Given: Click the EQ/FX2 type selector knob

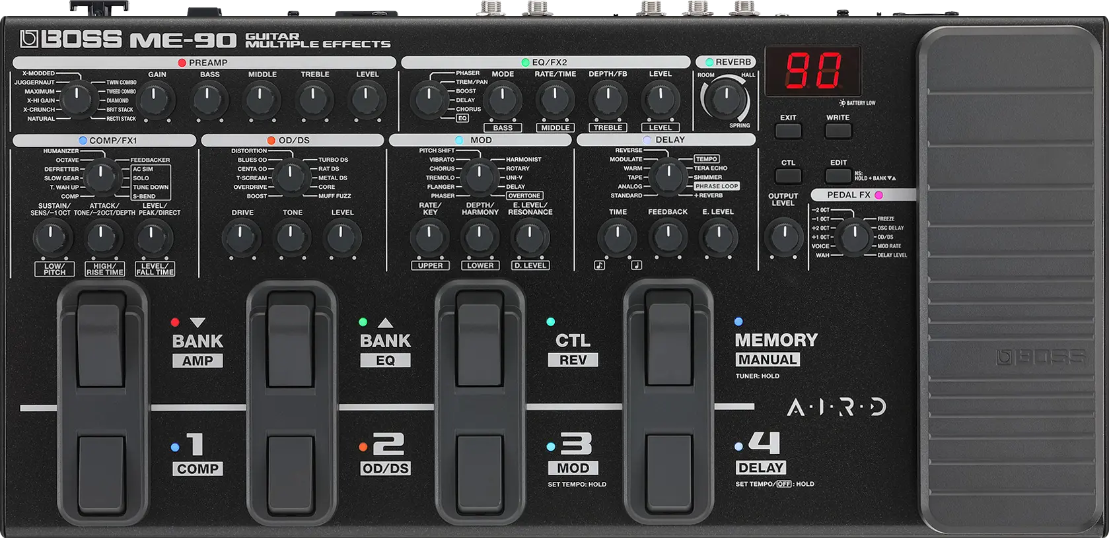Looking at the screenshot, I should point(429,100).
